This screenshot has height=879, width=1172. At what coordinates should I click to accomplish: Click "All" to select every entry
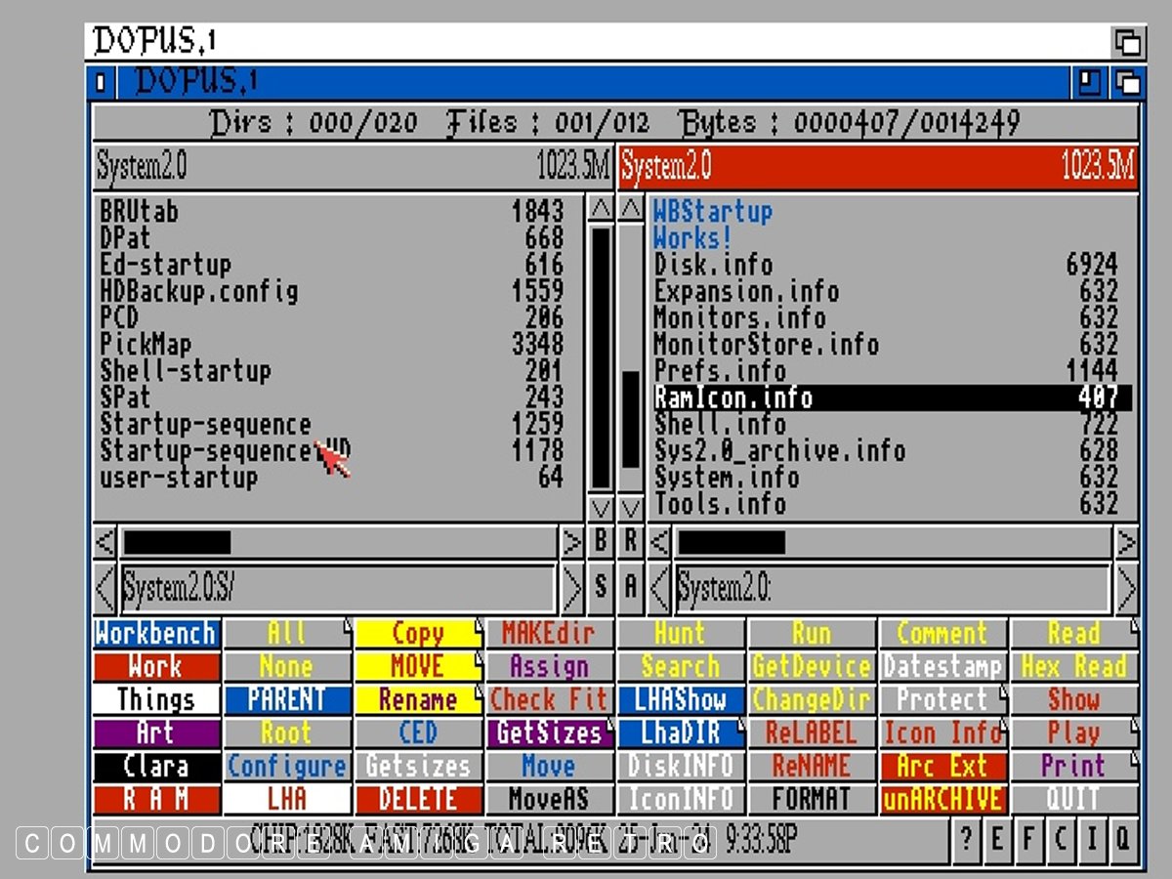287,634
